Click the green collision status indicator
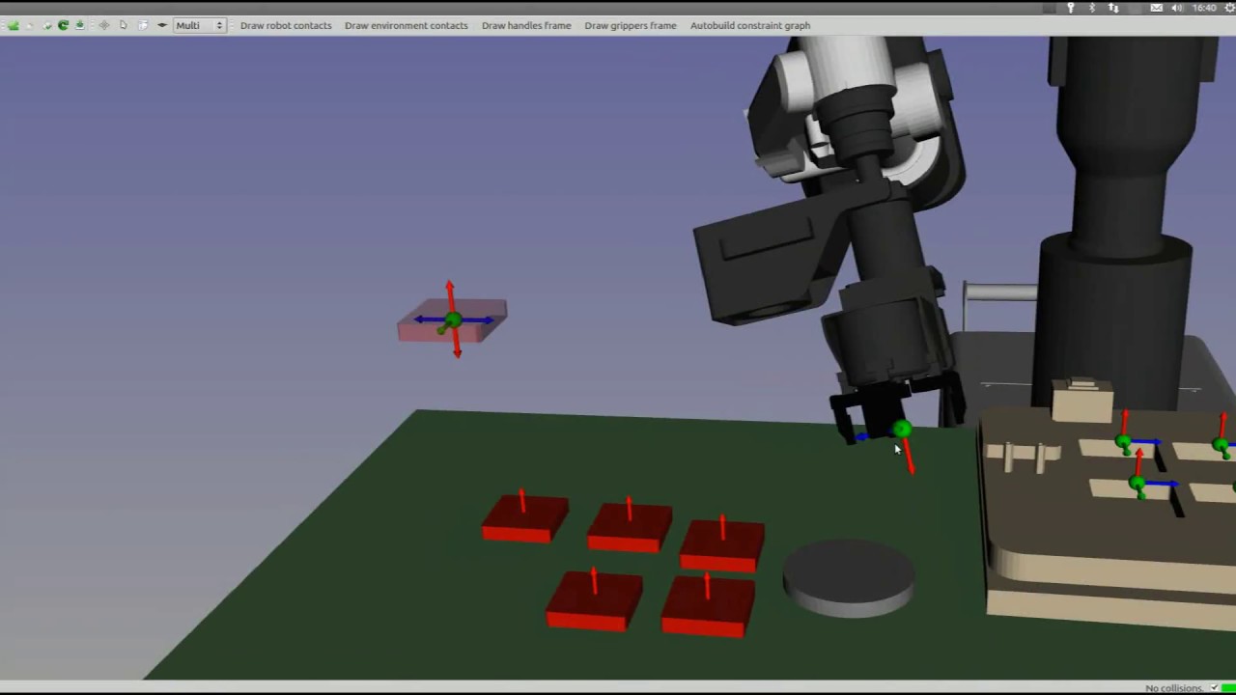The width and height of the screenshot is (1236, 695). click(1228, 687)
